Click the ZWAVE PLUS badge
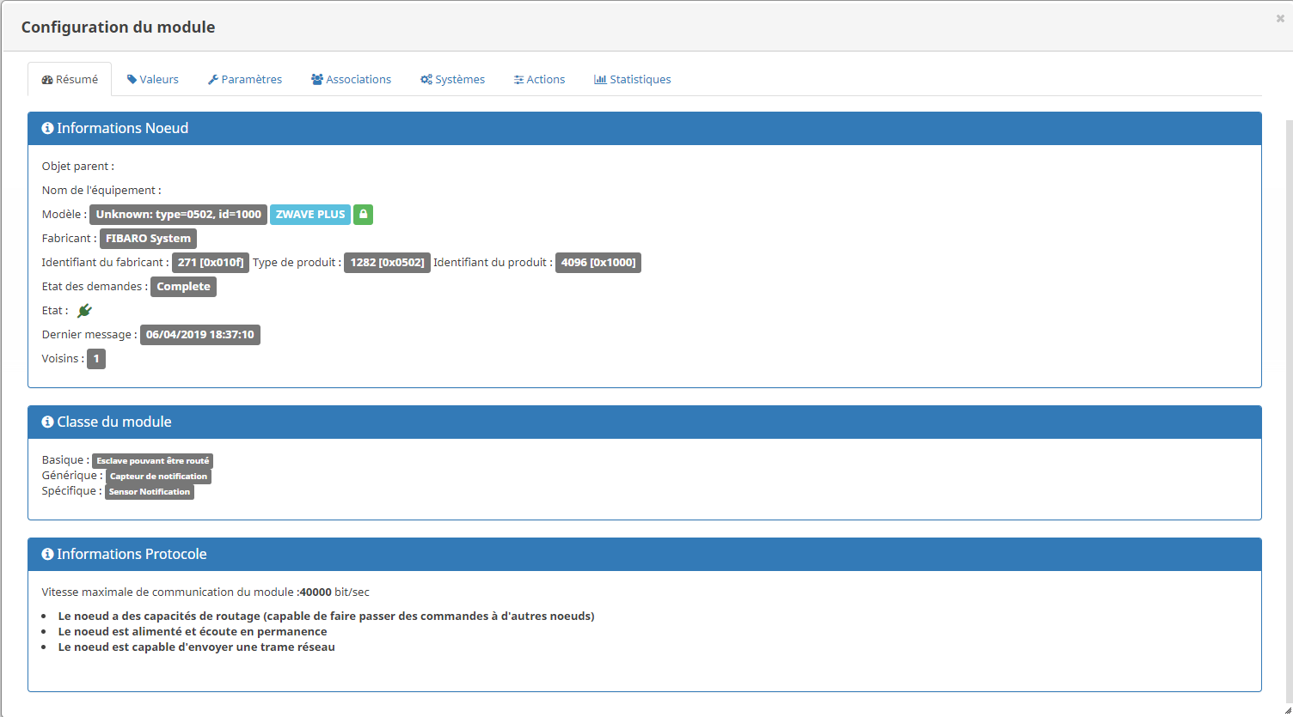 pos(310,215)
